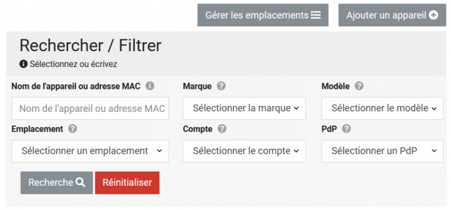
Task: Click the Réinitialiser red button
Action: pyautogui.click(x=127, y=183)
